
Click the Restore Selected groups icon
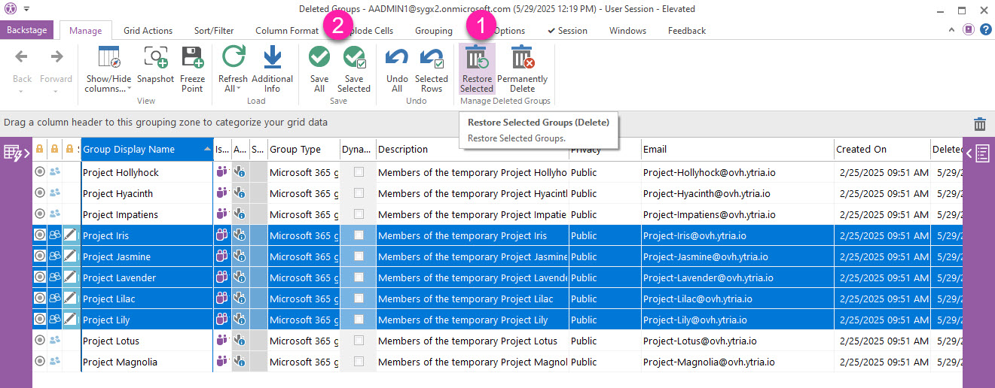click(476, 68)
